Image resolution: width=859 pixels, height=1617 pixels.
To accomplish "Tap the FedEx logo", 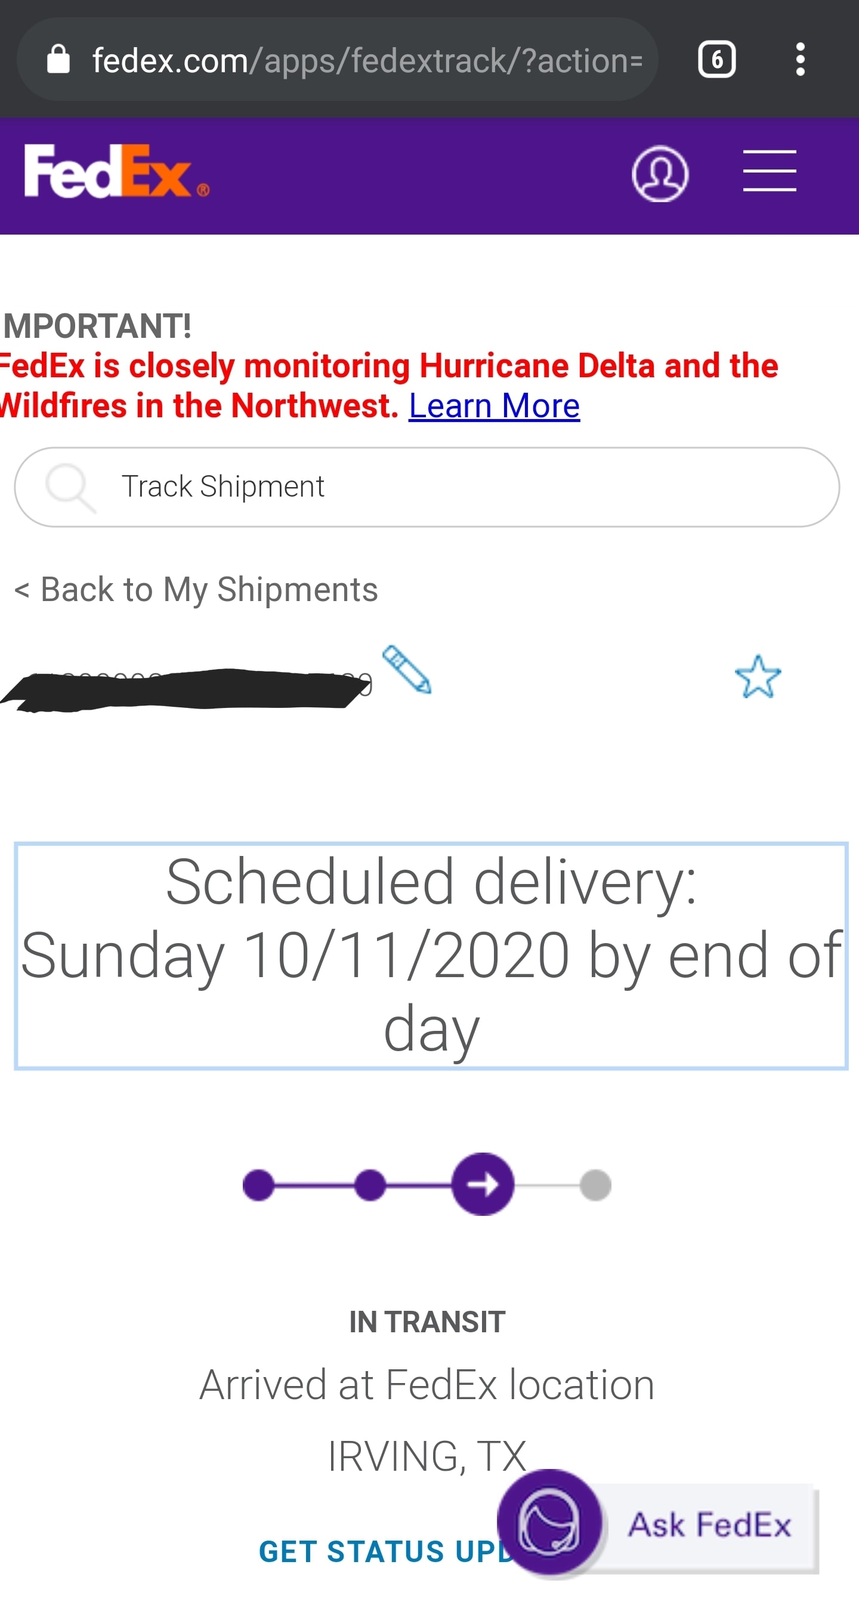I will coord(116,171).
